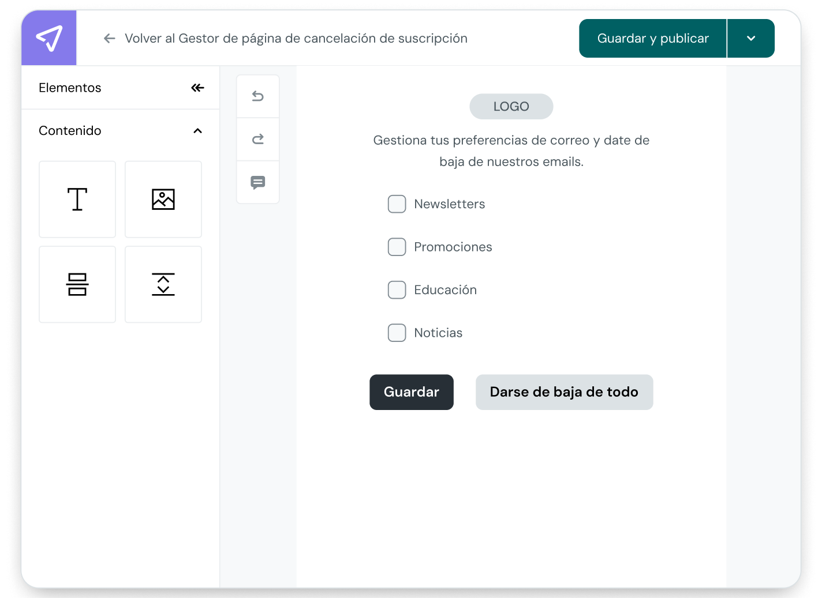Click the purple paper plane logo
Screen dimensions: 822x598
pos(48,37)
